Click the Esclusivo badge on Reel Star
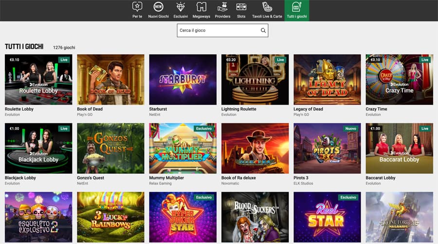This screenshot has width=438, height=244. pos(348,197)
